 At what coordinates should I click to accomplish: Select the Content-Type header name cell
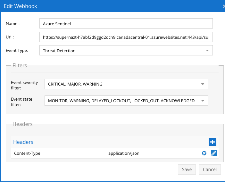(27, 153)
